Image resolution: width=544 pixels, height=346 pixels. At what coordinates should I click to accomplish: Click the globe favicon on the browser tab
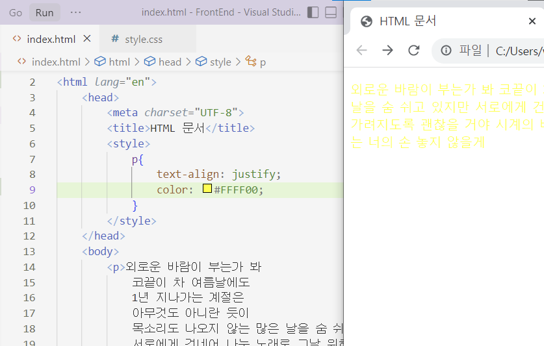367,21
